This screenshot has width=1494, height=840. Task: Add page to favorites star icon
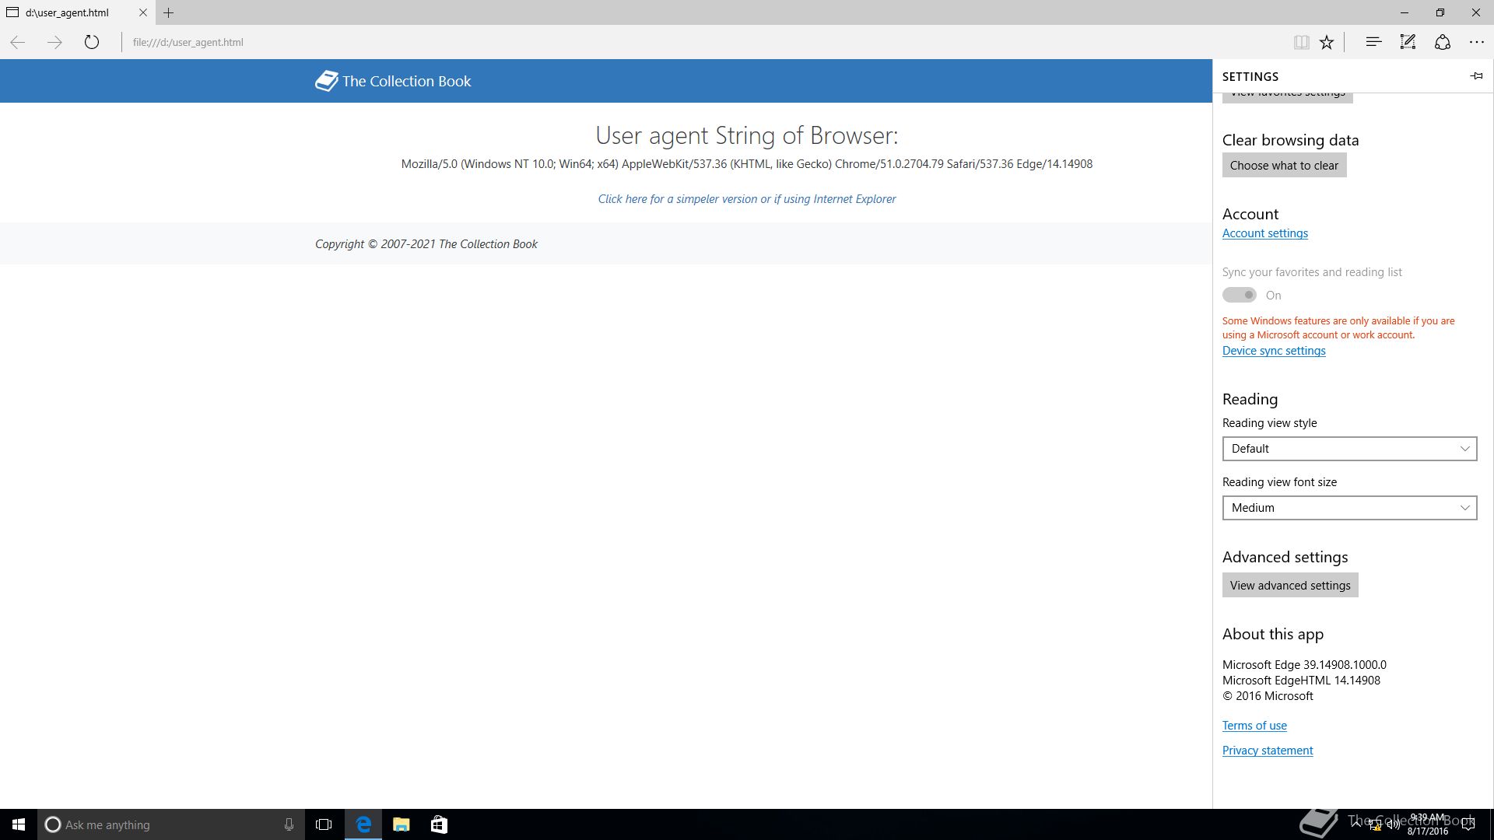1327,42
